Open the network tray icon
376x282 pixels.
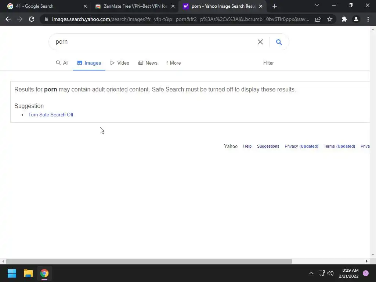point(321,273)
